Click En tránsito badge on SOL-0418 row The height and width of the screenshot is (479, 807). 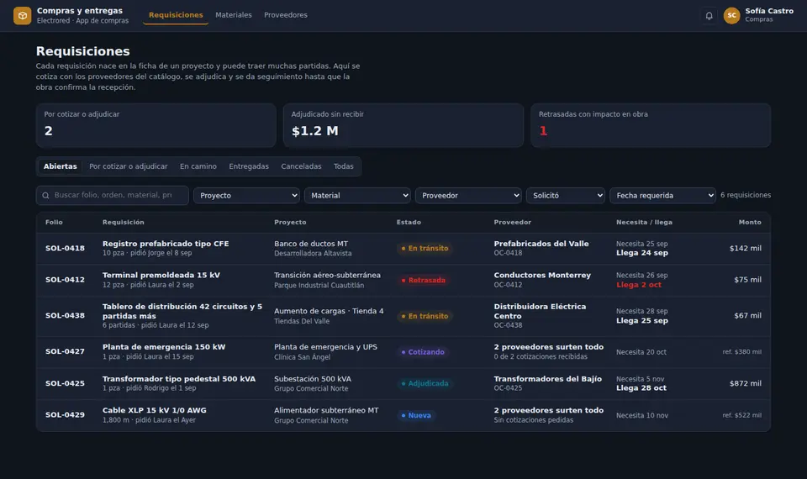425,248
